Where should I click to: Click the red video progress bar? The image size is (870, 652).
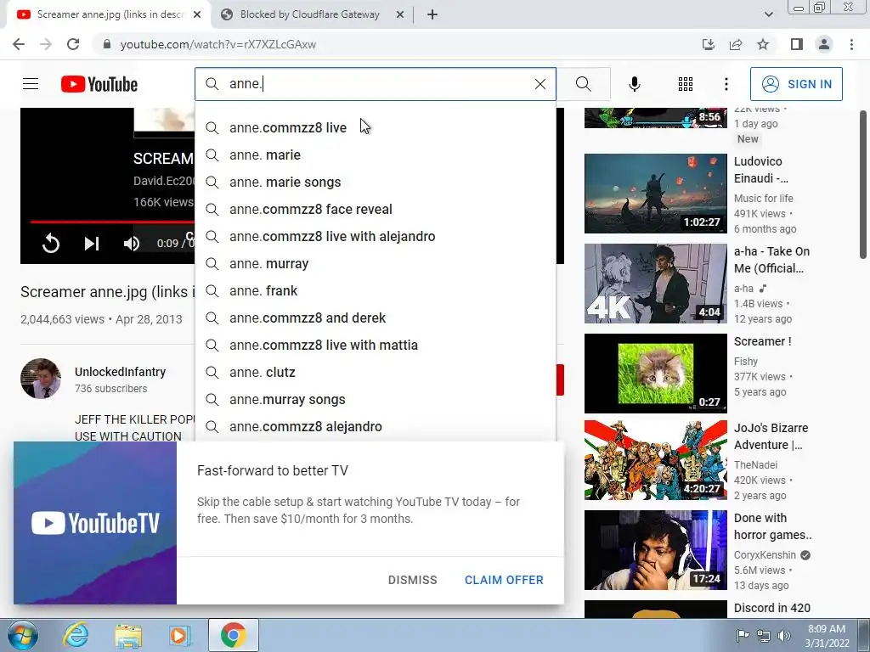112,222
